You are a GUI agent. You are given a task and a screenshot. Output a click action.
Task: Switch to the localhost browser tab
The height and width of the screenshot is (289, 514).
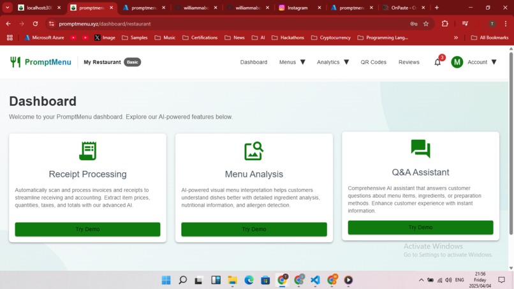[x=39, y=8]
